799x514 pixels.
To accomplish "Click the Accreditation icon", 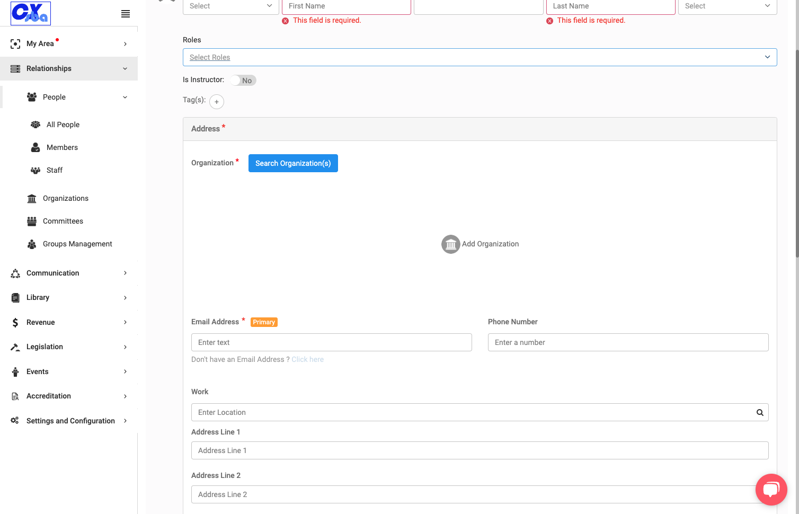I will pyautogui.click(x=15, y=396).
